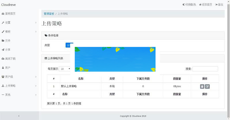Open 面板首页 dashboard in the sidebar
This screenshot has height=120, width=230.
pos(10,14)
